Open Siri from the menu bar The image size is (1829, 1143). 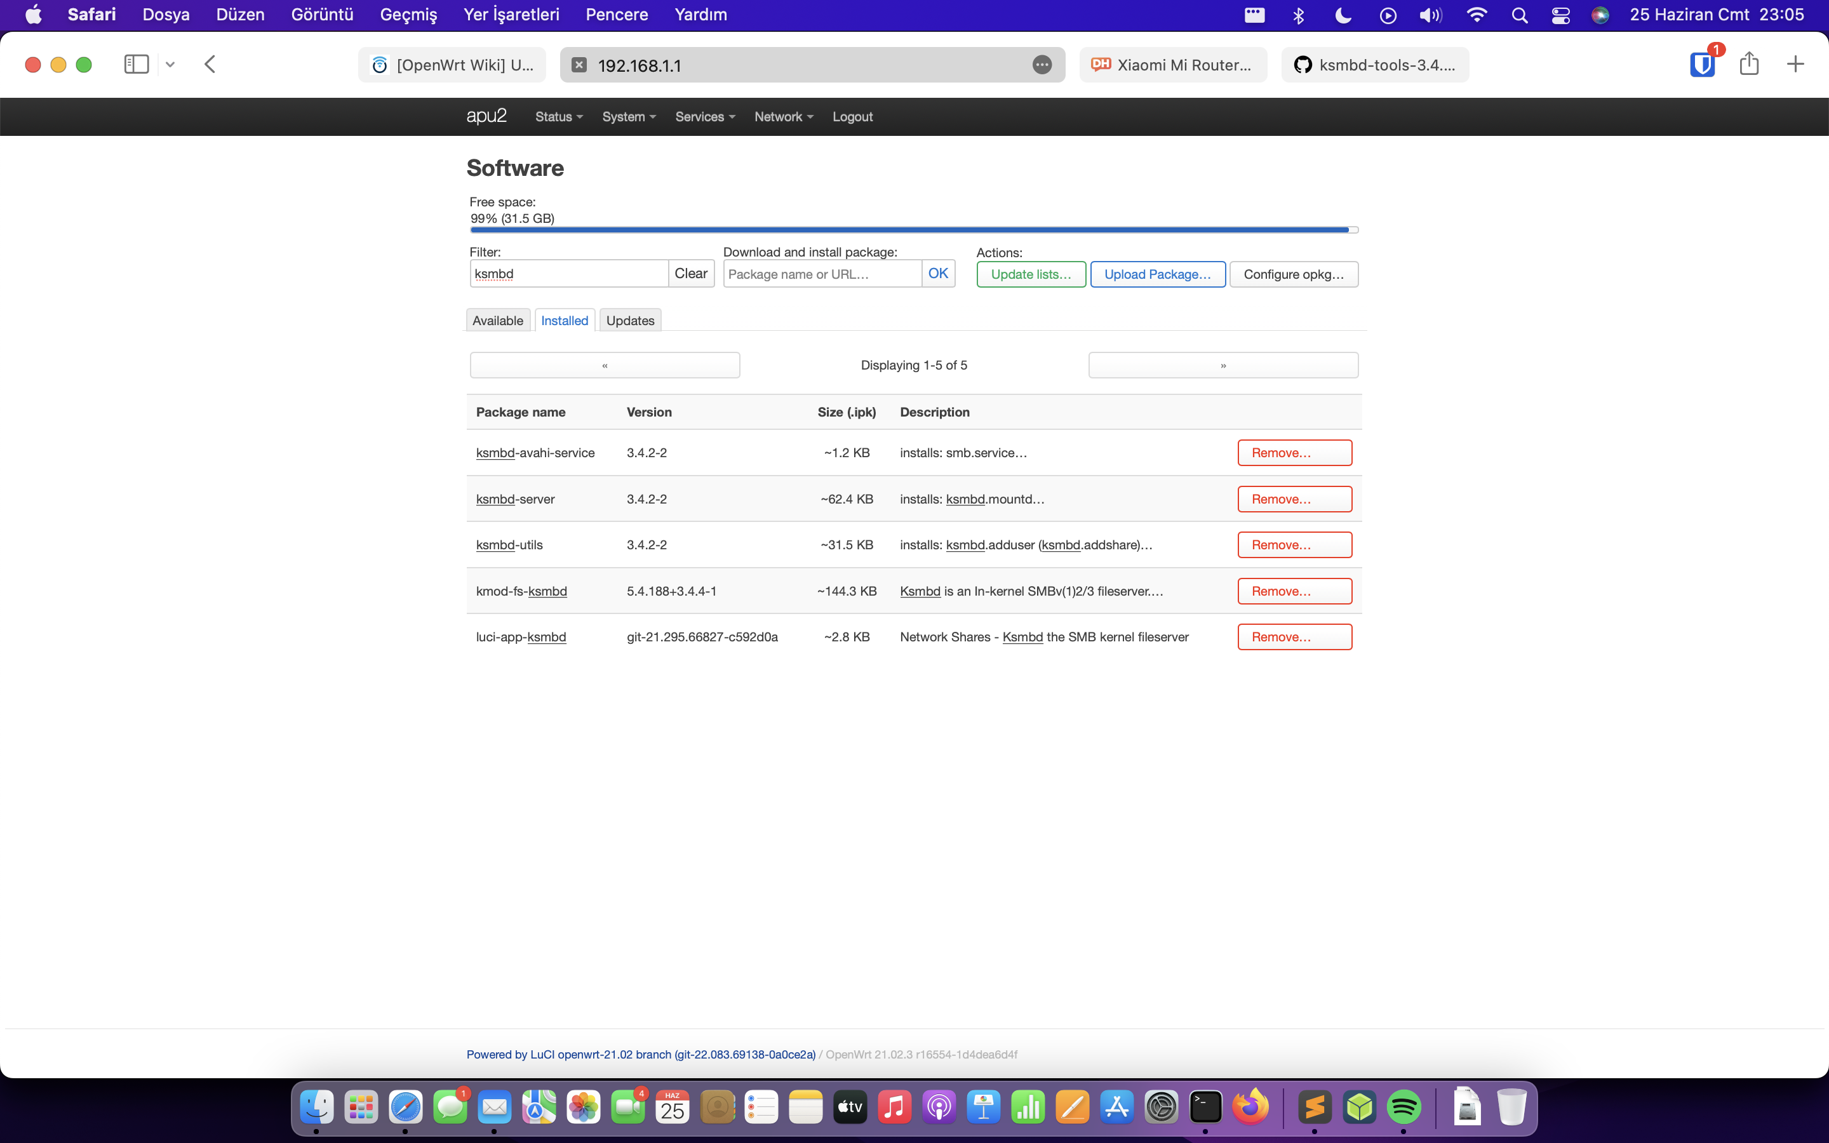pyautogui.click(x=1600, y=15)
